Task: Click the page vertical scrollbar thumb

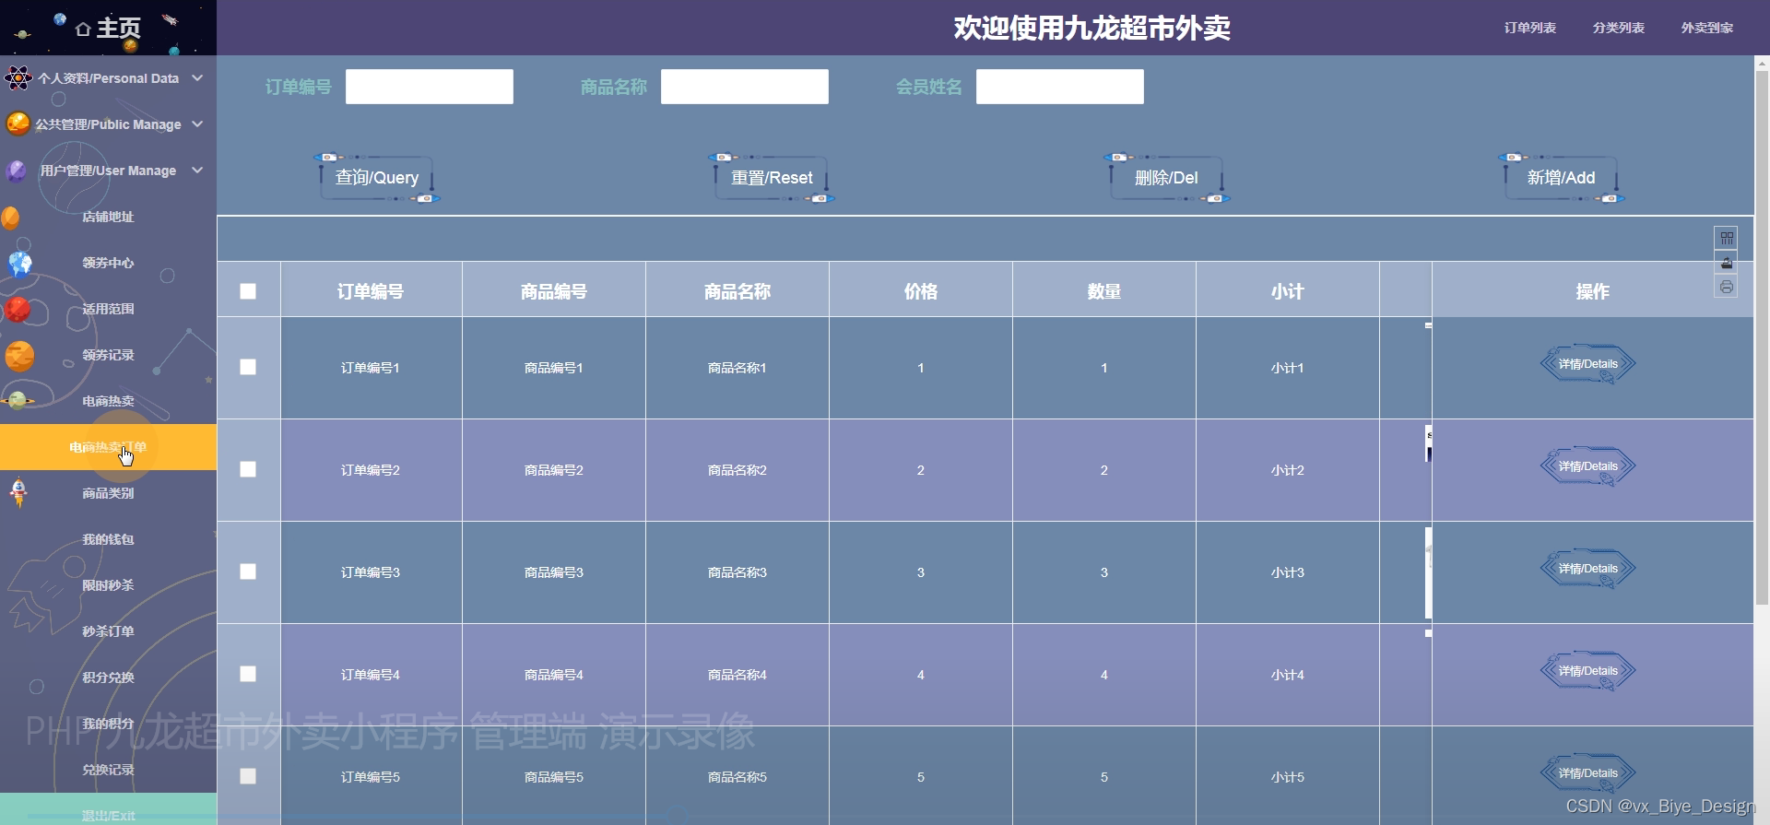Action: click(1762, 337)
